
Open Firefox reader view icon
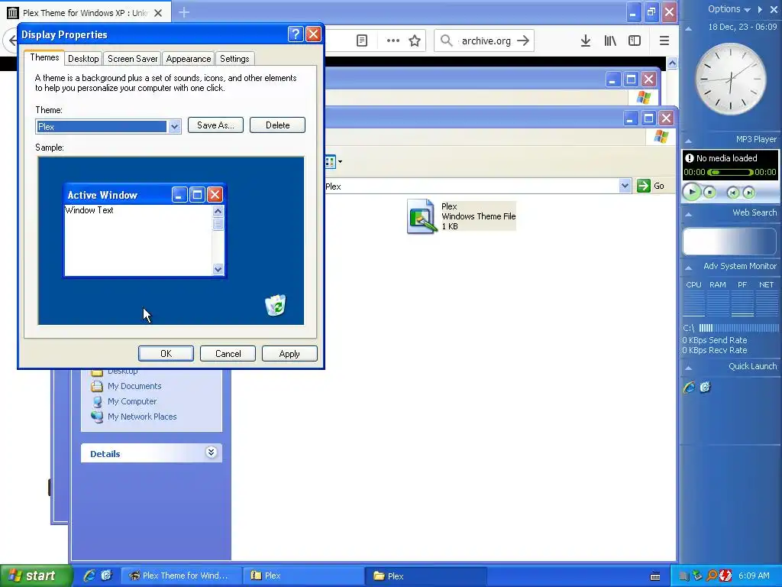[362, 41]
